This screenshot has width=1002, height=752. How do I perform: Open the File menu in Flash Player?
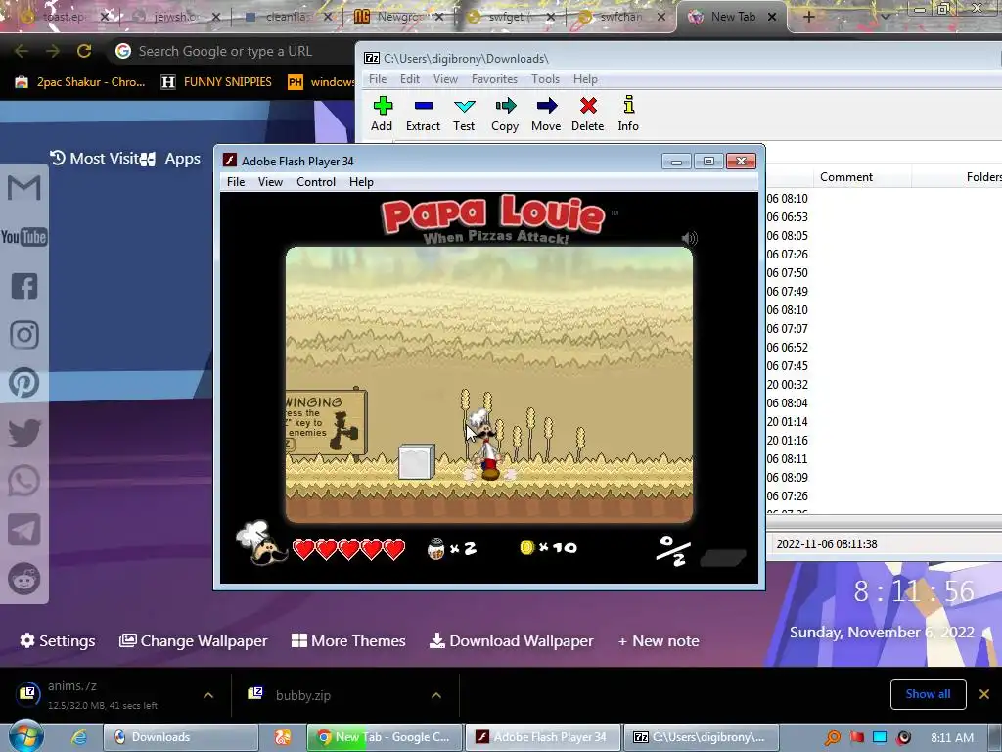point(236,182)
